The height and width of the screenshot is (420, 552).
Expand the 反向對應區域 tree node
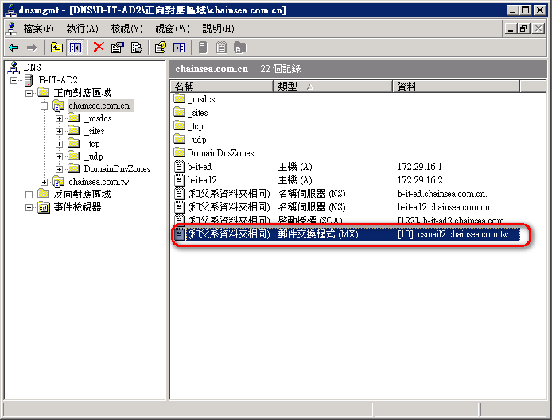(x=29, y=195)
